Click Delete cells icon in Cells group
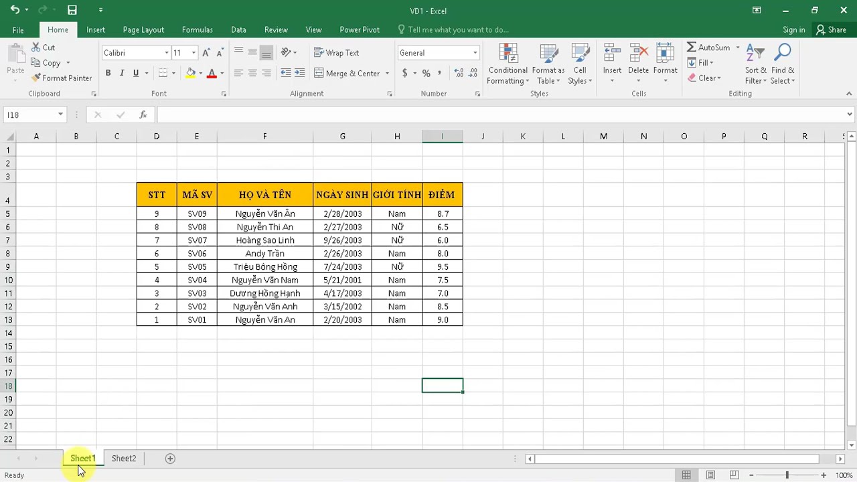 pyautogui.click(x=638, y=64)
